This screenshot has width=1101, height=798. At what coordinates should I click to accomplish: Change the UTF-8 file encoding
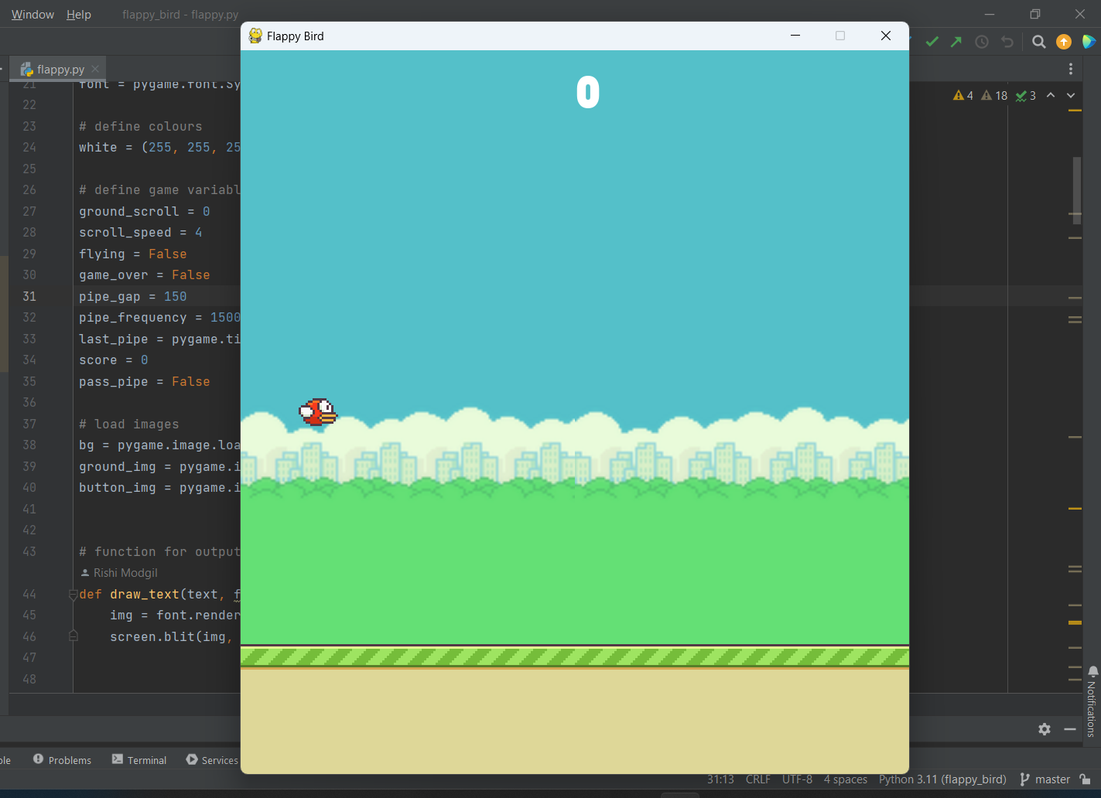point(797,779)
